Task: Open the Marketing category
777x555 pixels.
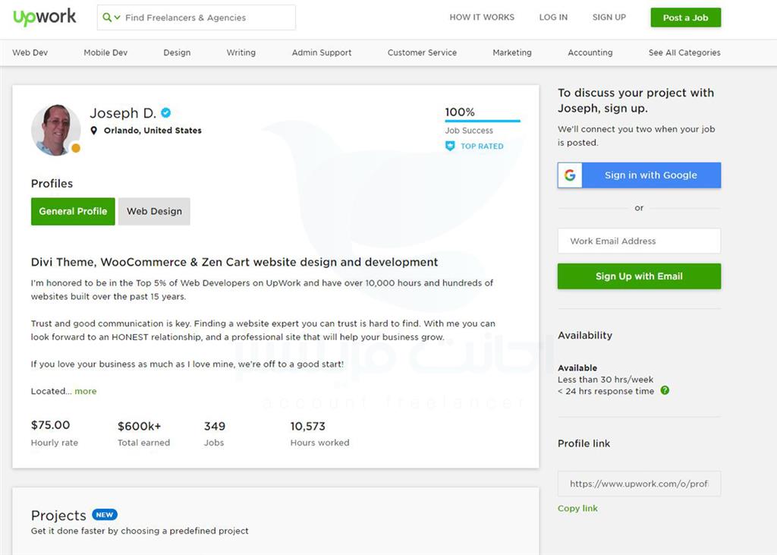Action: point(512,52)
